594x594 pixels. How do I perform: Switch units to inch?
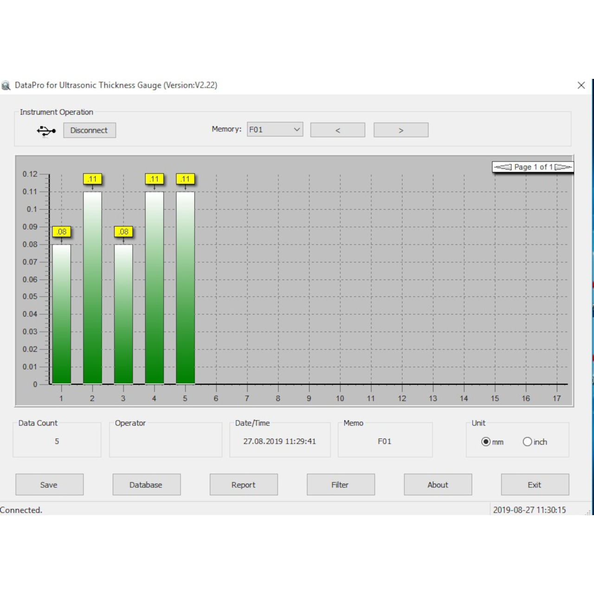(527, 442)
